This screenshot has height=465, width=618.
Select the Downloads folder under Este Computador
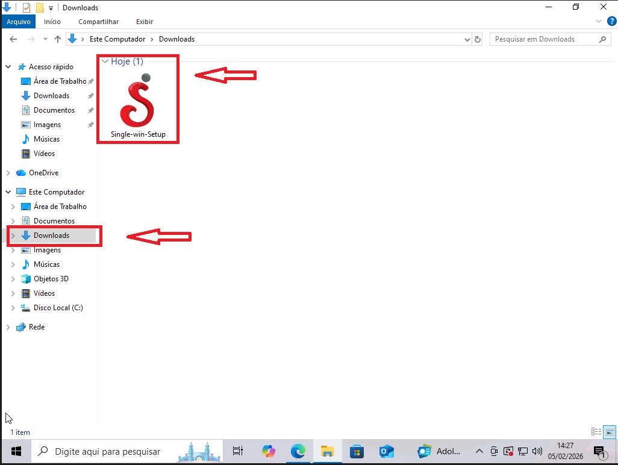pos(52,235)
